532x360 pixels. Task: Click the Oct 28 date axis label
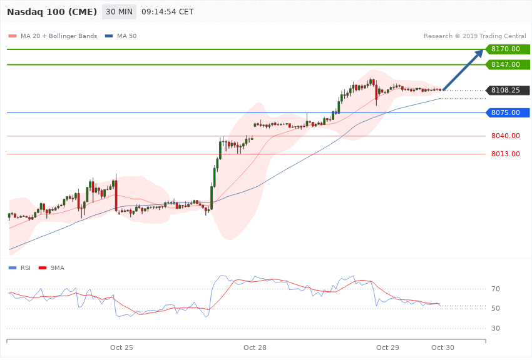(x=255, y=347)
